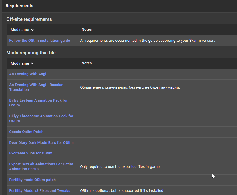Open Dear Diary Dark Mode Bars for OStim
237x195 pixels.
(41, 143)
